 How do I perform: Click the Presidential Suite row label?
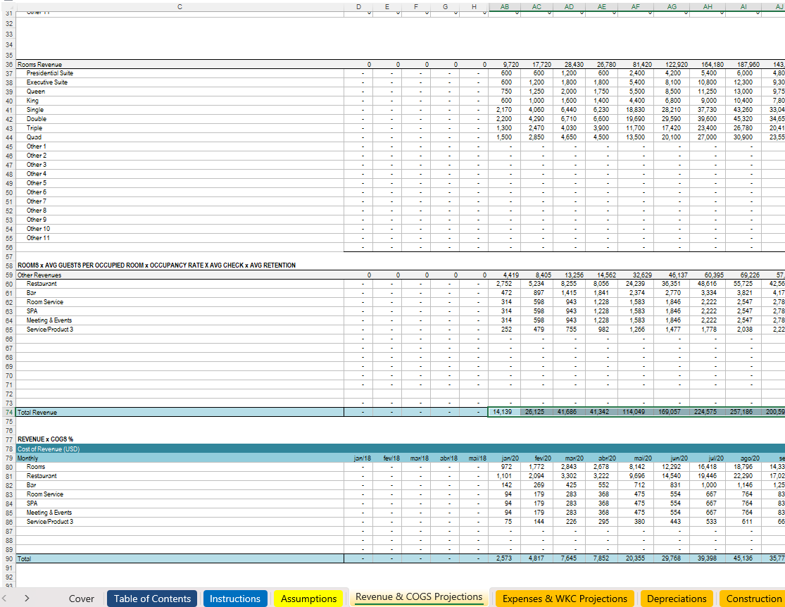click(x=50, y=73)
